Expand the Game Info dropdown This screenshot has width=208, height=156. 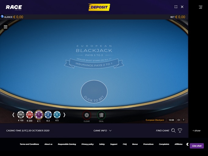pyautogui.click(x=102, y=131)
